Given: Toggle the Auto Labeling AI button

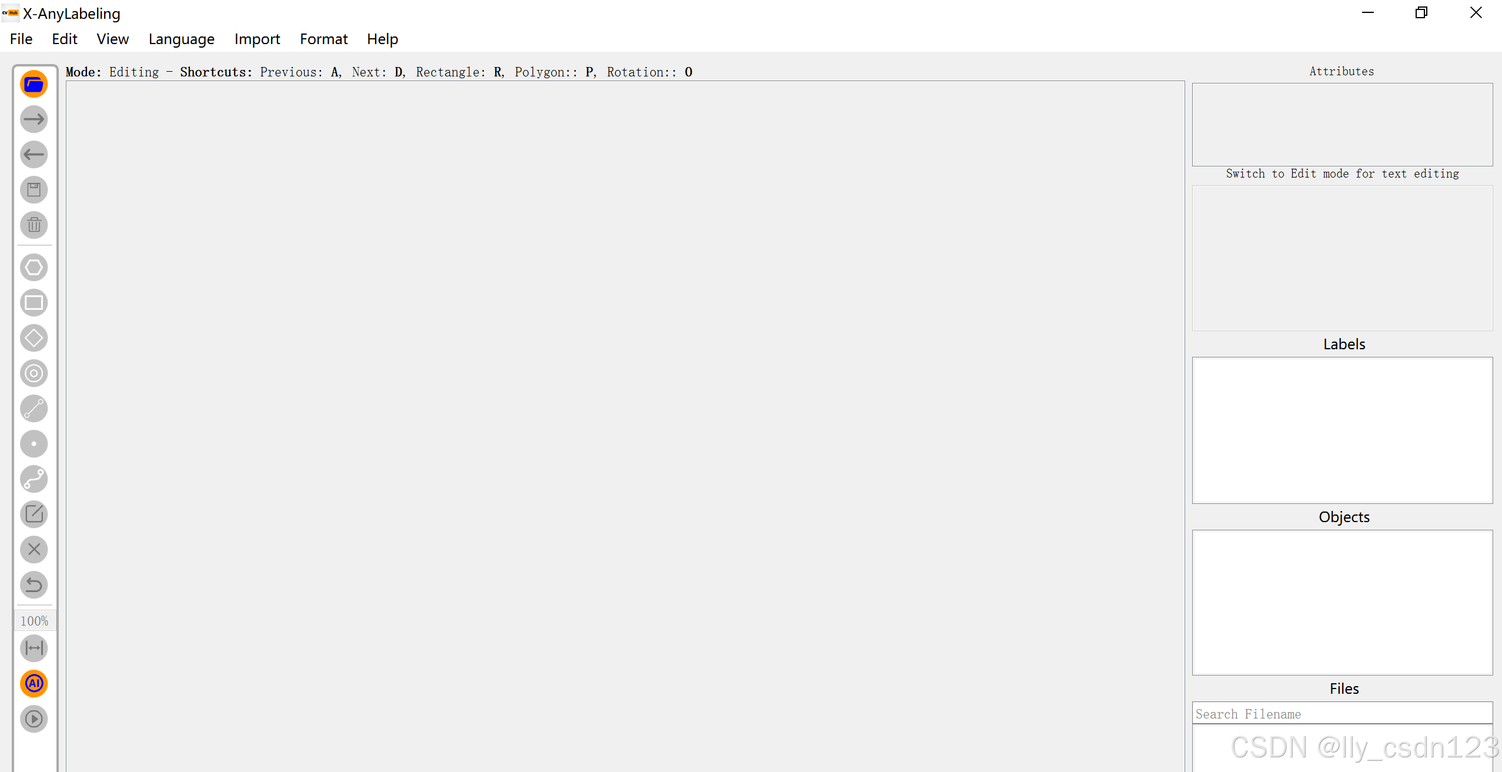Looking at the screenshot, I should tap(34, 684).
